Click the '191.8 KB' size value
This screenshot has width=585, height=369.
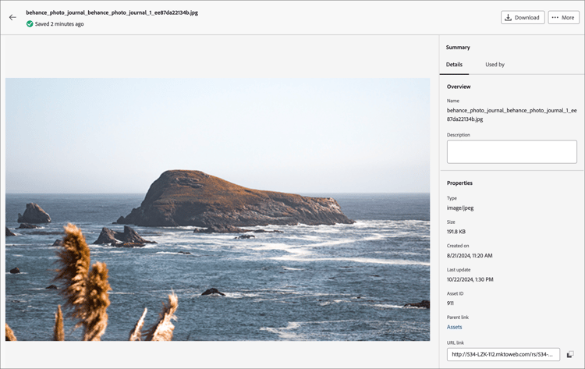456,232
